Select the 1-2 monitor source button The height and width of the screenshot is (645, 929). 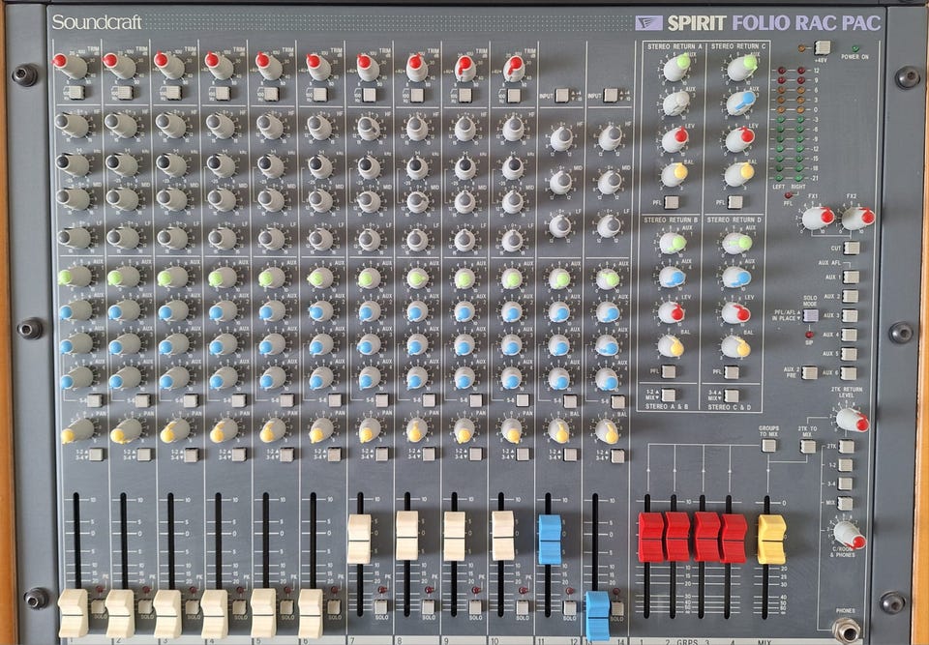(846, 465)
